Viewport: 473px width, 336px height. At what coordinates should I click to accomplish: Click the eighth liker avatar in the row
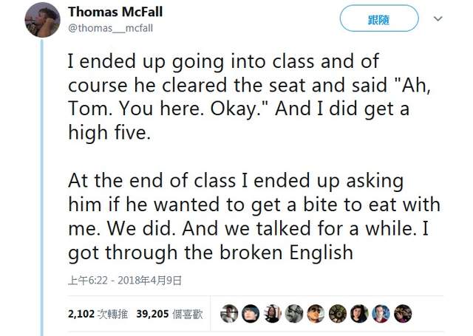tap(381, 313)
